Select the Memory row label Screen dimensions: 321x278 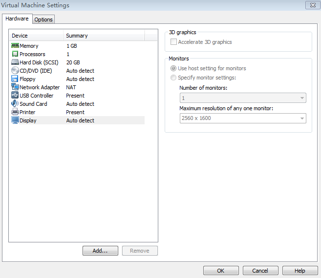(x=29, y=46)
